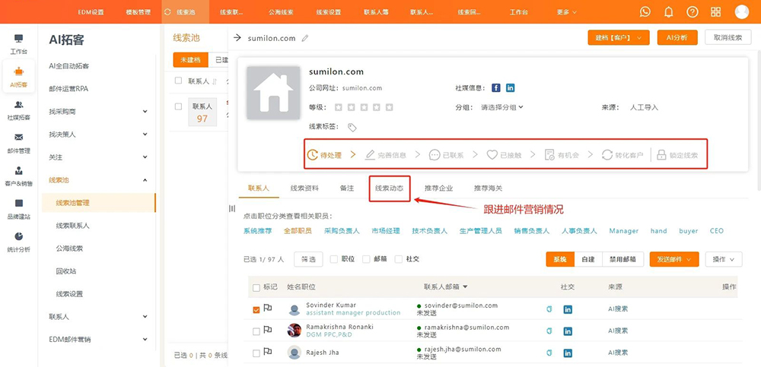Open the company Facebook icon
Screen dimensions: 761x367
click(x=495, y=87)
